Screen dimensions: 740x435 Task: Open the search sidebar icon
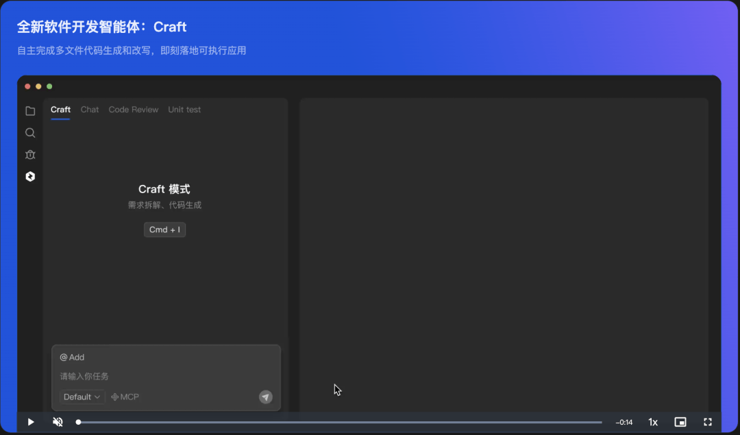coord(30,133)
